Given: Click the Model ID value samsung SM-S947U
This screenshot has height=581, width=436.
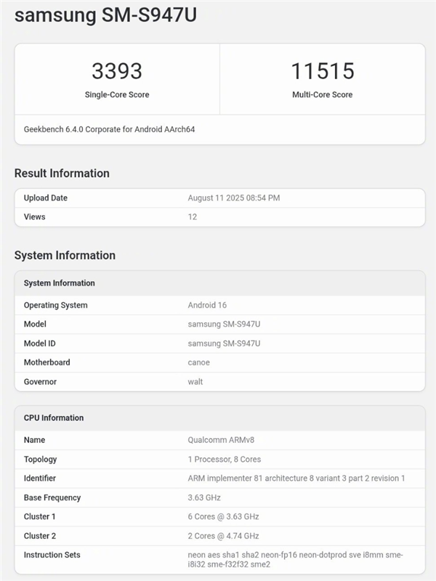Looking at the screenshot, I should [224, 343].
